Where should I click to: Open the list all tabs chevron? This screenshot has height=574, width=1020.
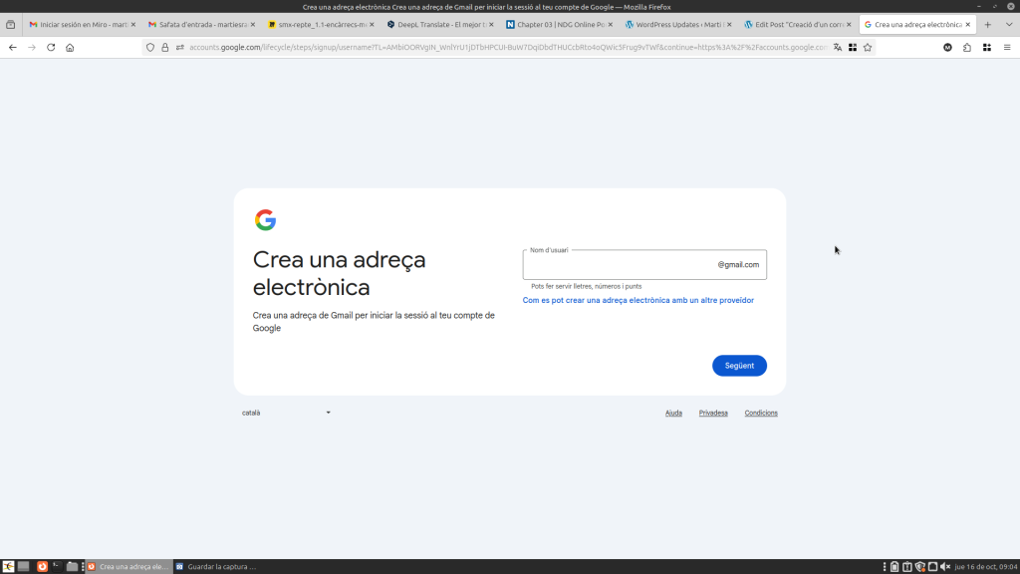point(1007,24)
